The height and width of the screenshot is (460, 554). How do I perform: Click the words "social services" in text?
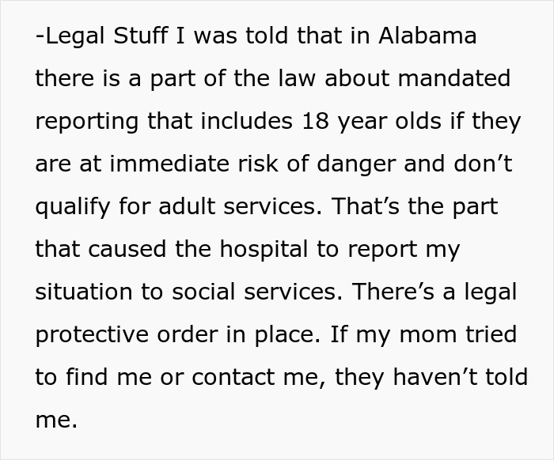(x=257, y=292)
